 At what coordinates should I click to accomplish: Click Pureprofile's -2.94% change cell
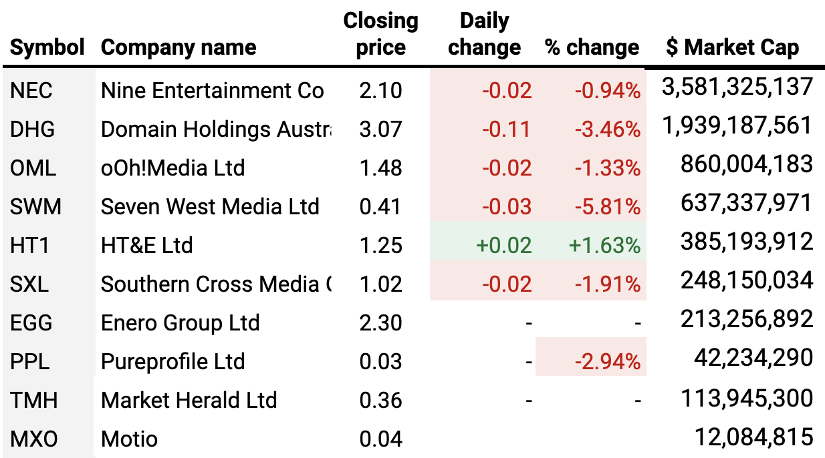(x=608, y=362)
